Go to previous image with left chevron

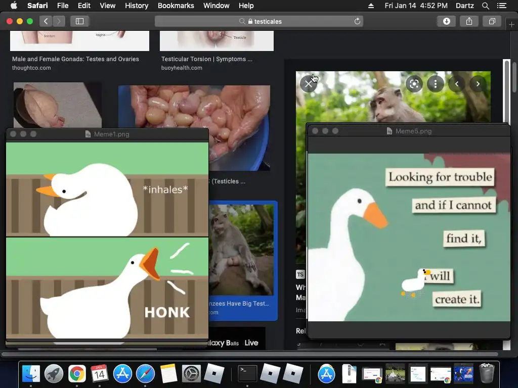point(457,84)
